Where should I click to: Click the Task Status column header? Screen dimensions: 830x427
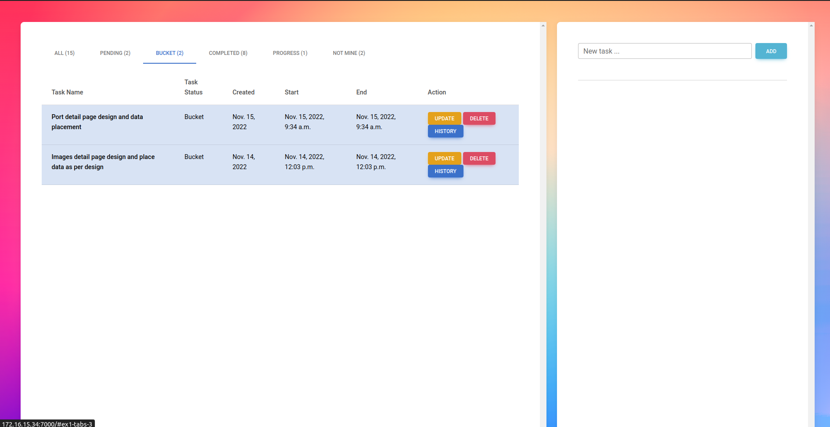(x=193, y=87)
